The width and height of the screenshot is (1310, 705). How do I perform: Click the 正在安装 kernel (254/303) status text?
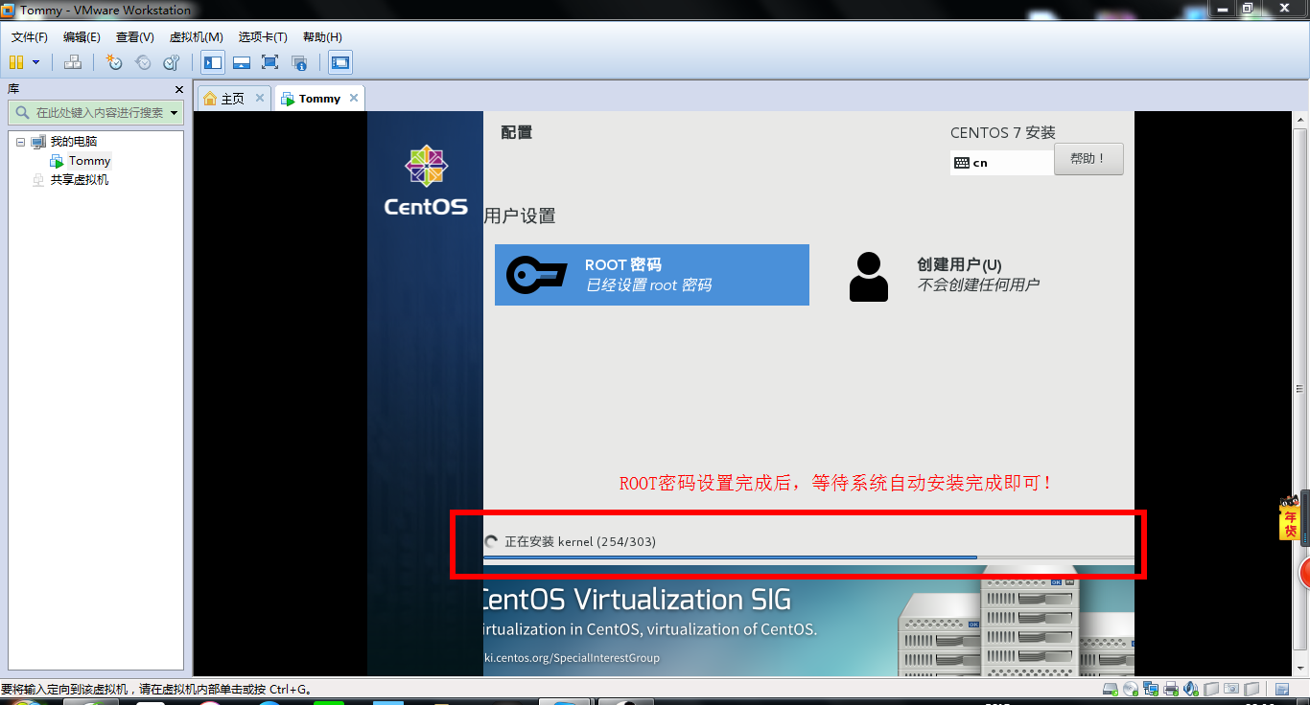tap(580, 541)
